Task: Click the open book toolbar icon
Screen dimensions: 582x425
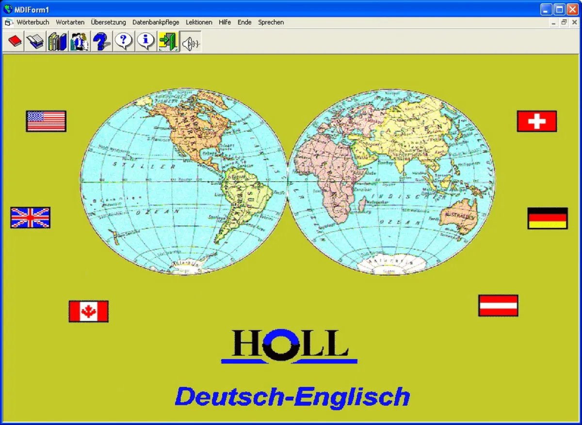Action: pos(36,42)
